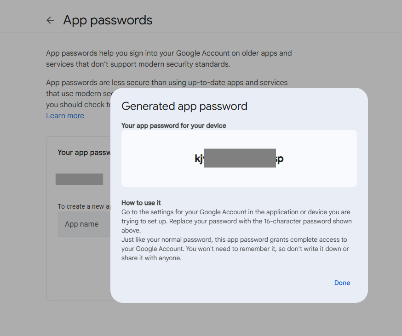Click the "To create a new" label text
Image resolution: width=402 pixels, height=336 pixels.
[x=84, y=206]
